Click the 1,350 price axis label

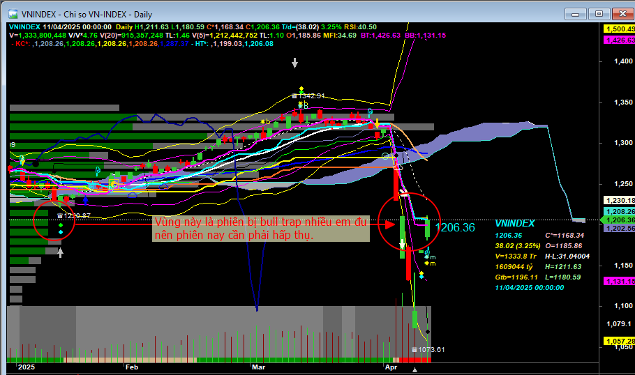point(623,102)
